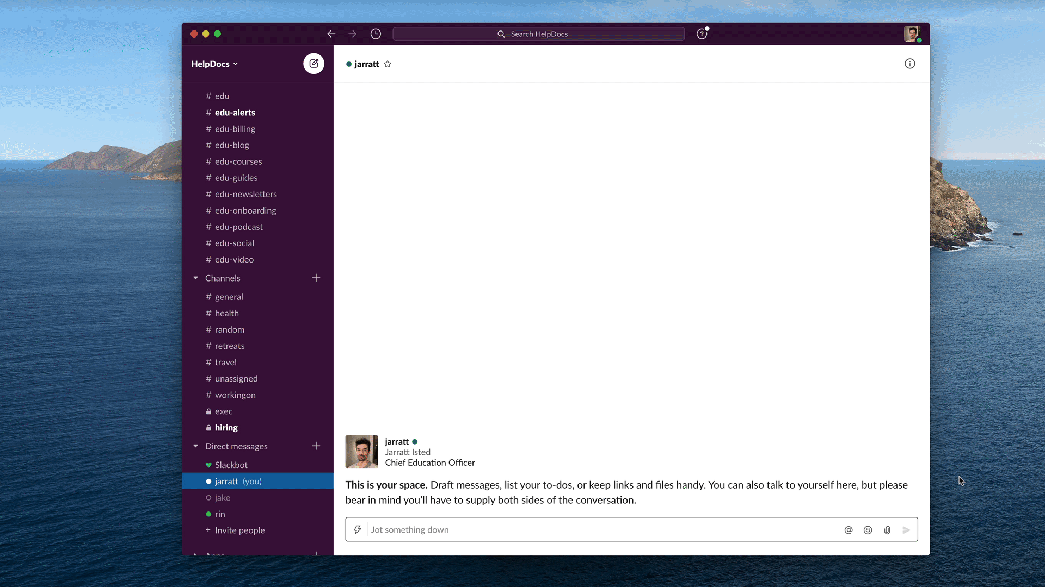Attach a file with the paperclip icon

click(x=887, y=530)
